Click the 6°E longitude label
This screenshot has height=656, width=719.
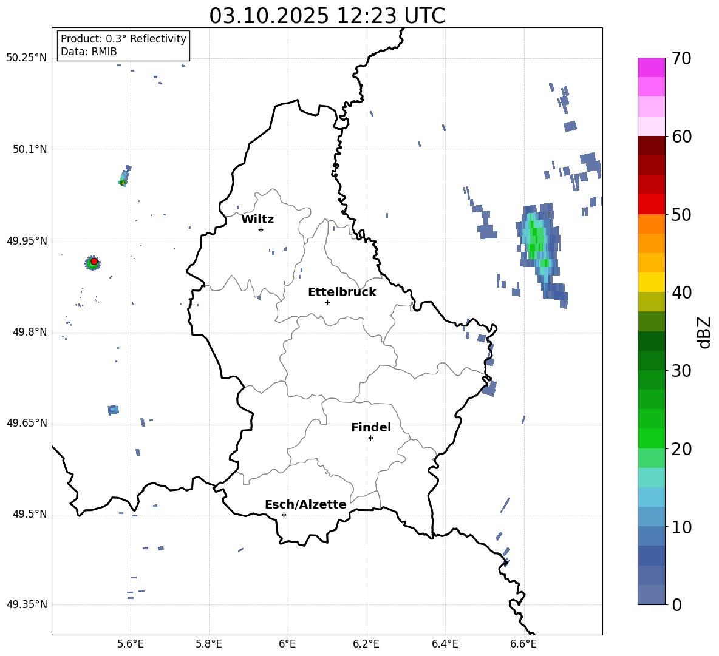tap(287, 644)
